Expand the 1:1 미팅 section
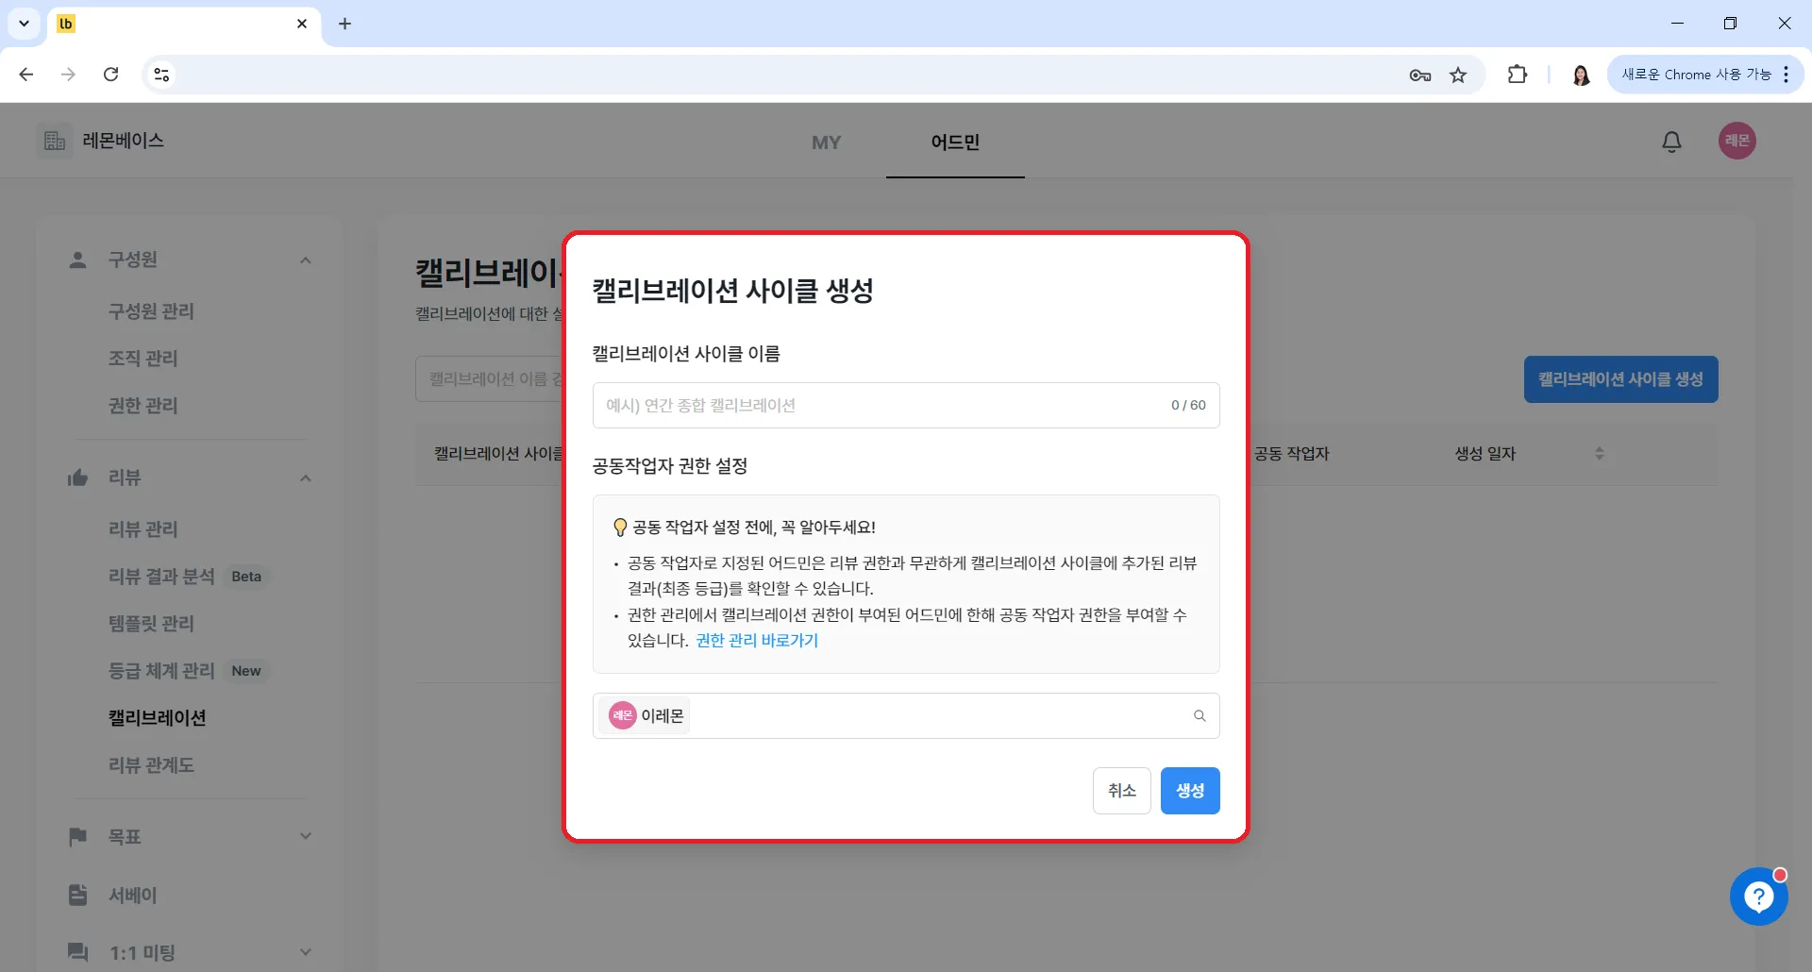The height and width of the screenshot is (972, 1812). [x=305, y=952]
